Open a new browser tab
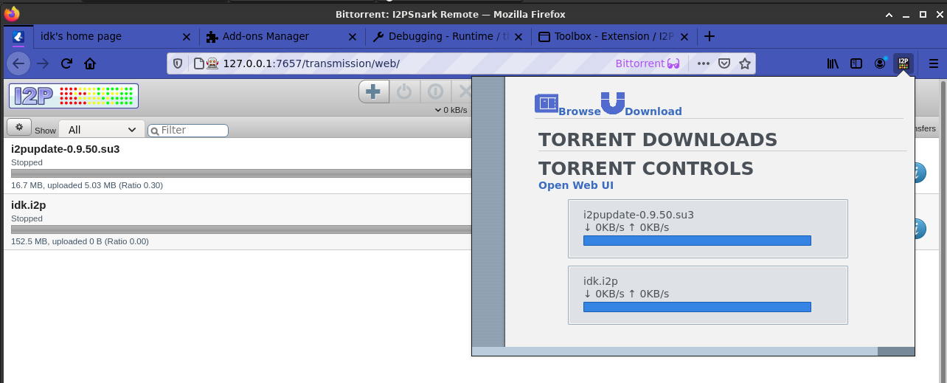Viewport: 947px width, 383px height. coord(710,36)
